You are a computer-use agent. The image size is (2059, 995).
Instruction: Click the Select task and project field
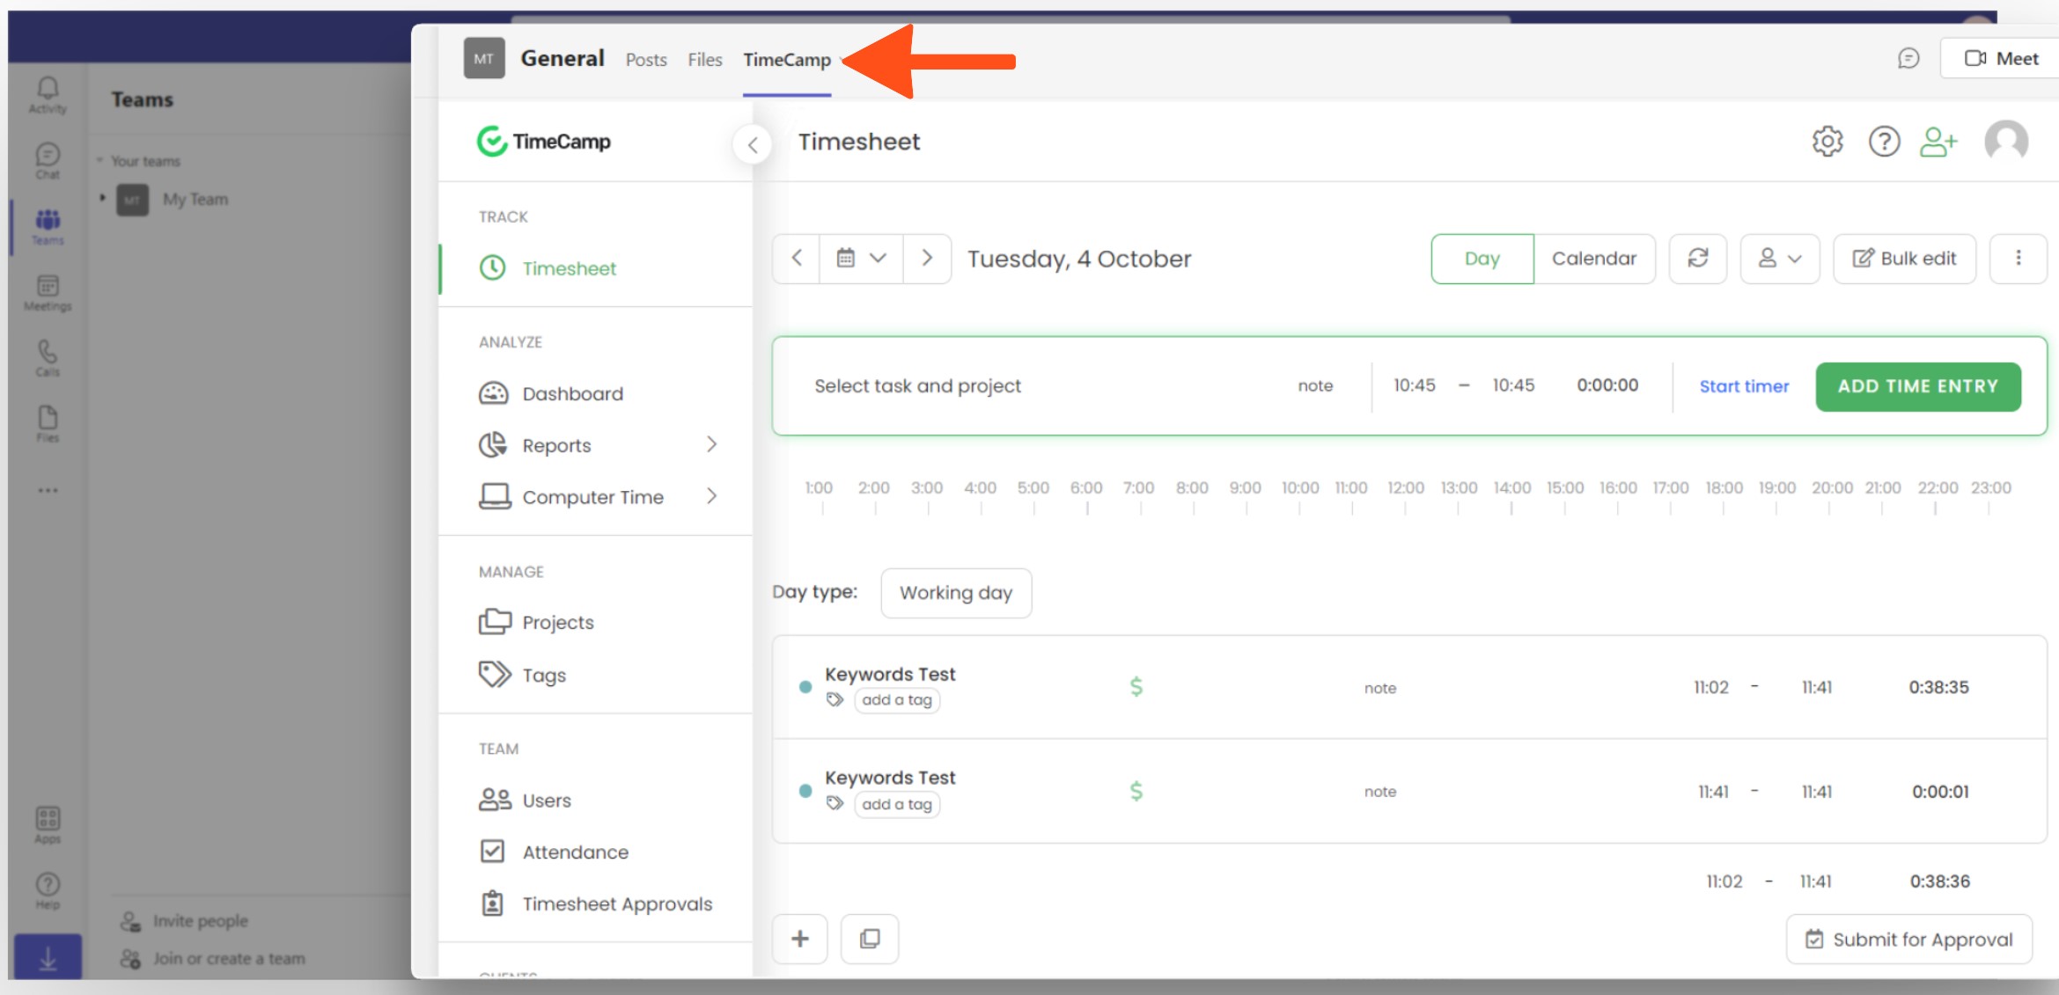click(x=917, y=386)
